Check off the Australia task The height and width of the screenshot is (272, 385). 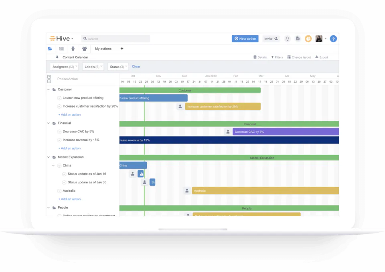pyautogui.click(x=59, y=191)
